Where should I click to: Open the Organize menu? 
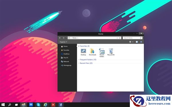click(x=63, y=42)
